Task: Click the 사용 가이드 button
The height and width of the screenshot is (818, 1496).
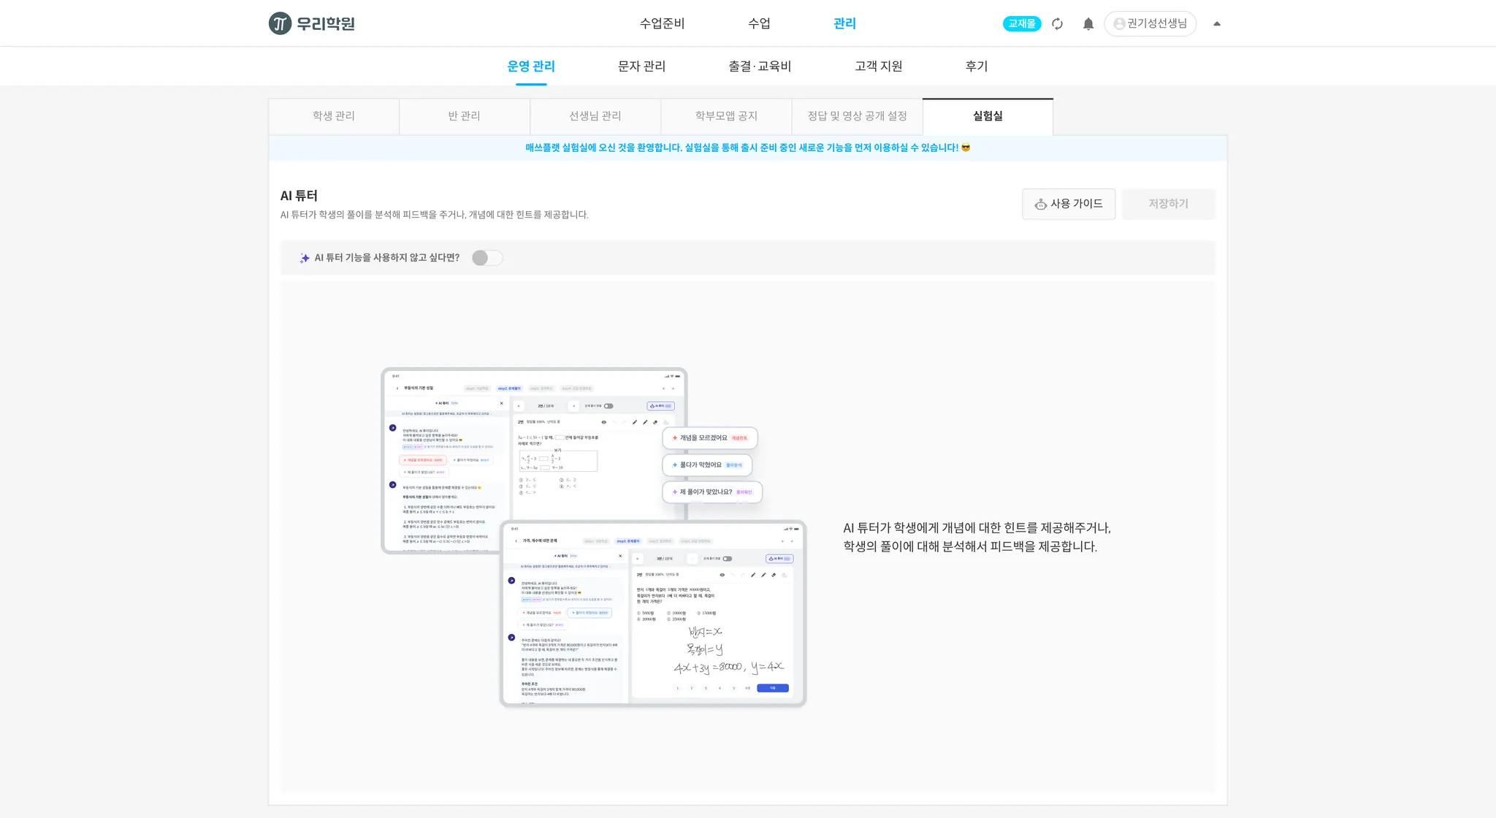Action: click(1068, 204)
